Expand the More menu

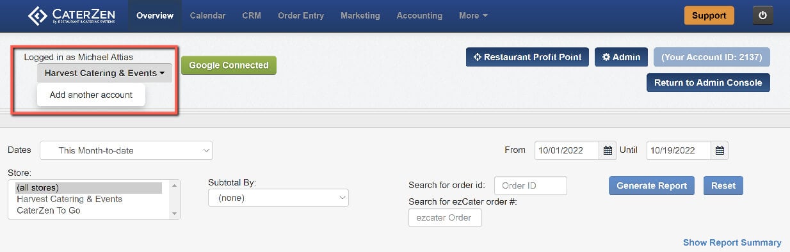(x=473, y=15)
